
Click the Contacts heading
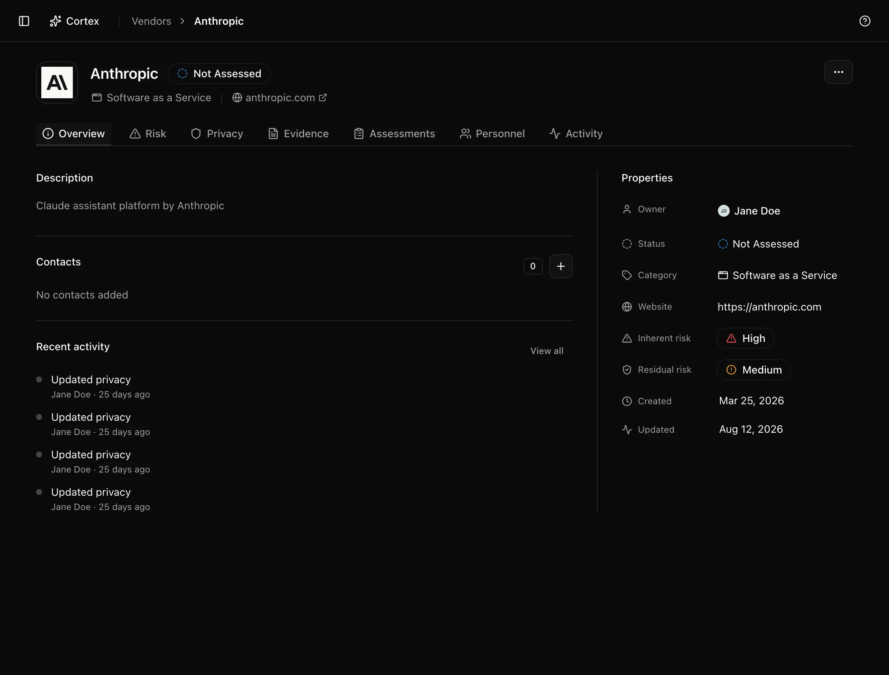pos(58,262)
